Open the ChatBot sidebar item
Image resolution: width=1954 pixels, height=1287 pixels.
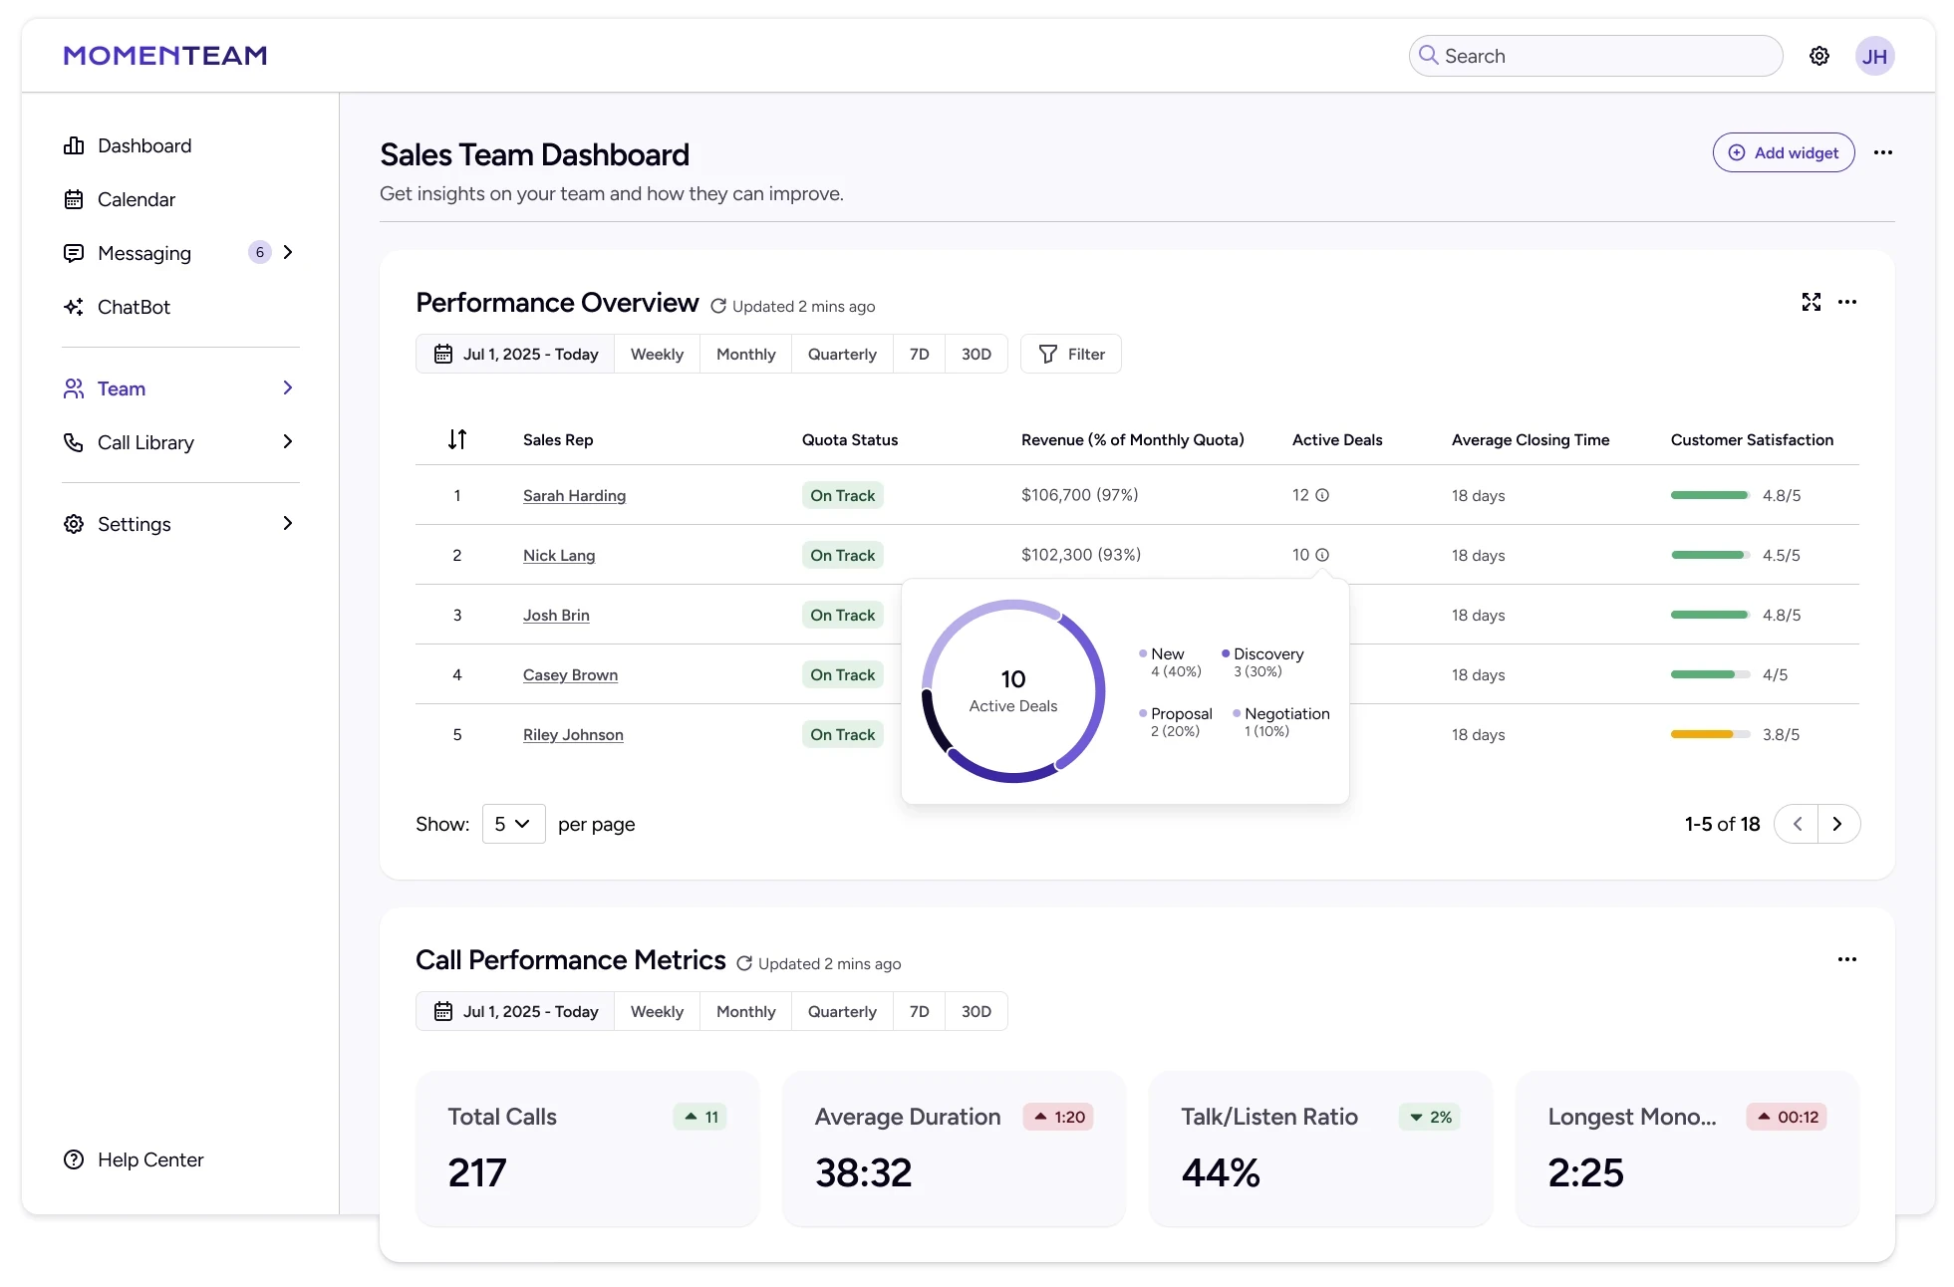pyautogui.click(x=134, y=307)
